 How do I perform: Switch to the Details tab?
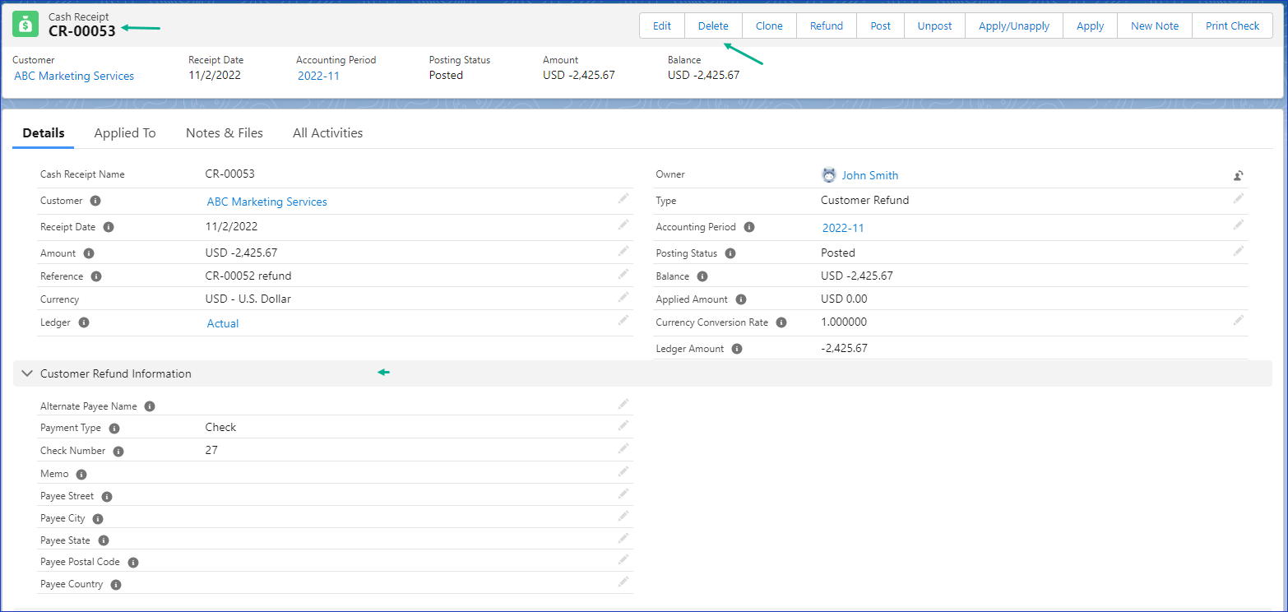point(44,132)
